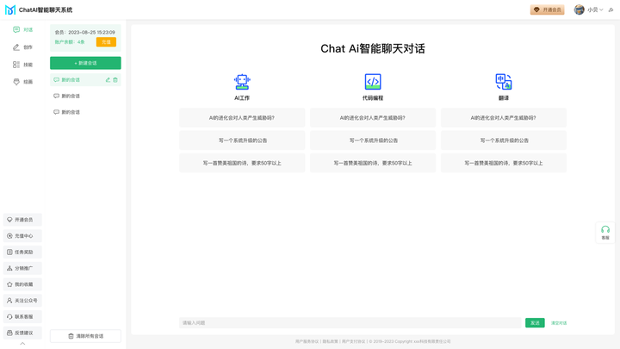Focus the 请输入问题 question input field
This screenshot has width=620, height=349.
350,323
